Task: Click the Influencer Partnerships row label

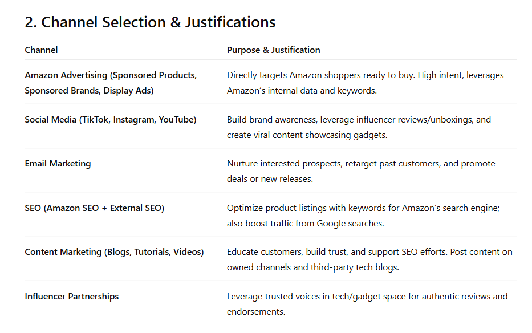Action: coord(72,297)
